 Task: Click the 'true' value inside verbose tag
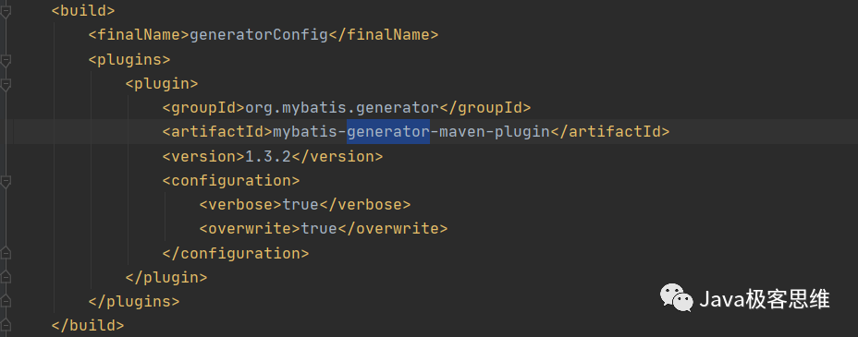point(300,205)
